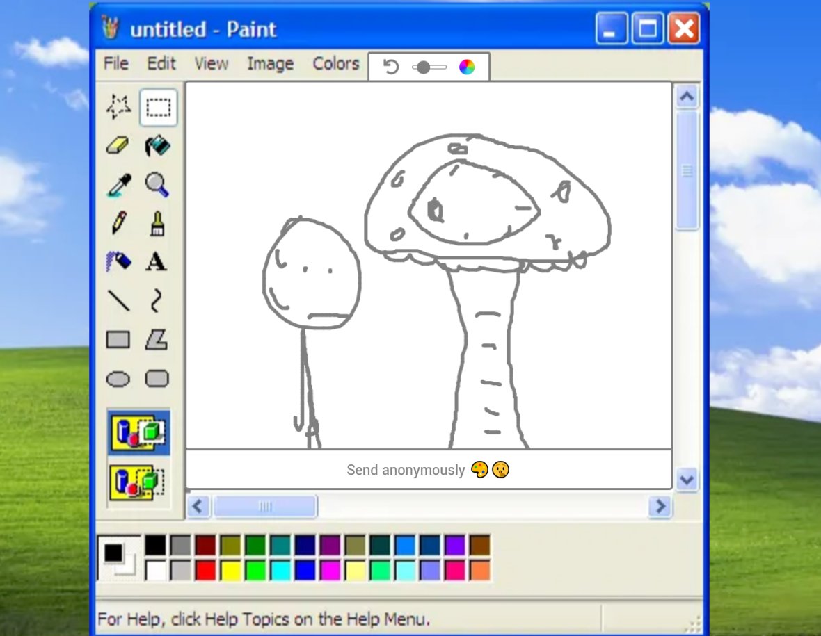Select the Pick Color eyedropper tool
This screenshot has height=636, width=821.
119,185
